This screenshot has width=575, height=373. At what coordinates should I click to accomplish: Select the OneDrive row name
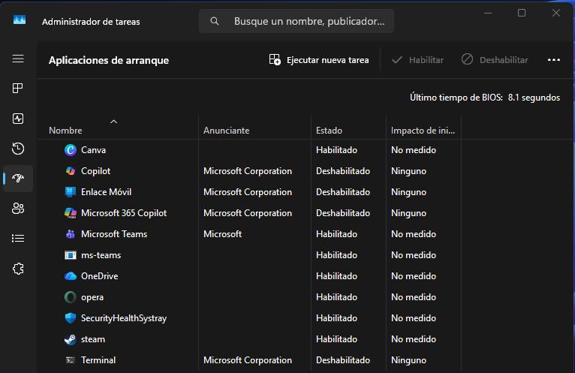[x=99, y=276]
